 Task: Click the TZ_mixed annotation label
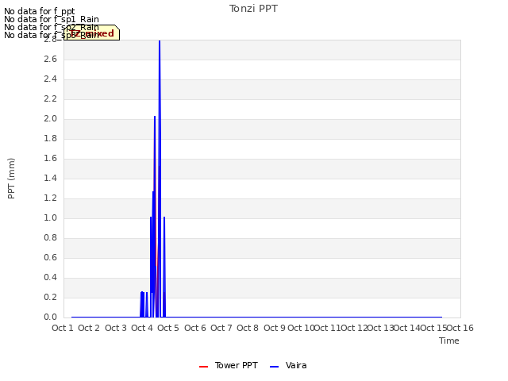(92, 33)
